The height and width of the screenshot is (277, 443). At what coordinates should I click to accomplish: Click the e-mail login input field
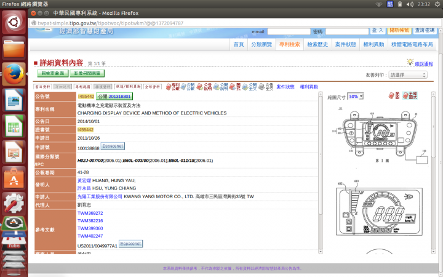(x=289, y=31)
